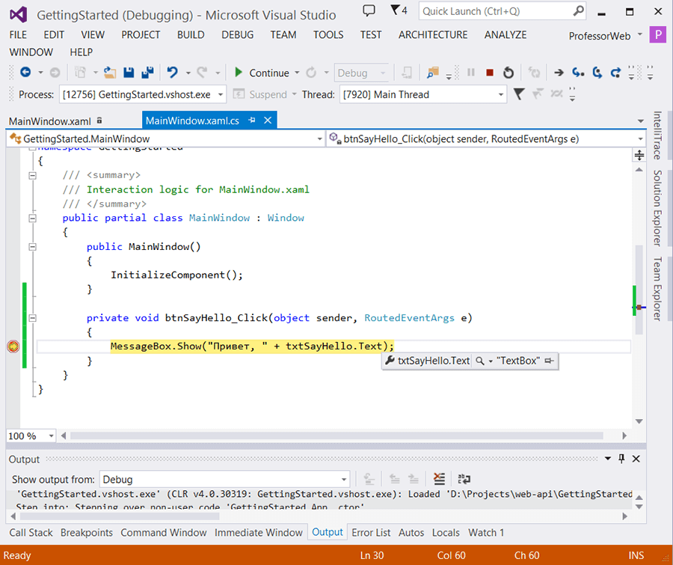Click the editor split-window handle
673x565 pixels.
click(639, 155)
